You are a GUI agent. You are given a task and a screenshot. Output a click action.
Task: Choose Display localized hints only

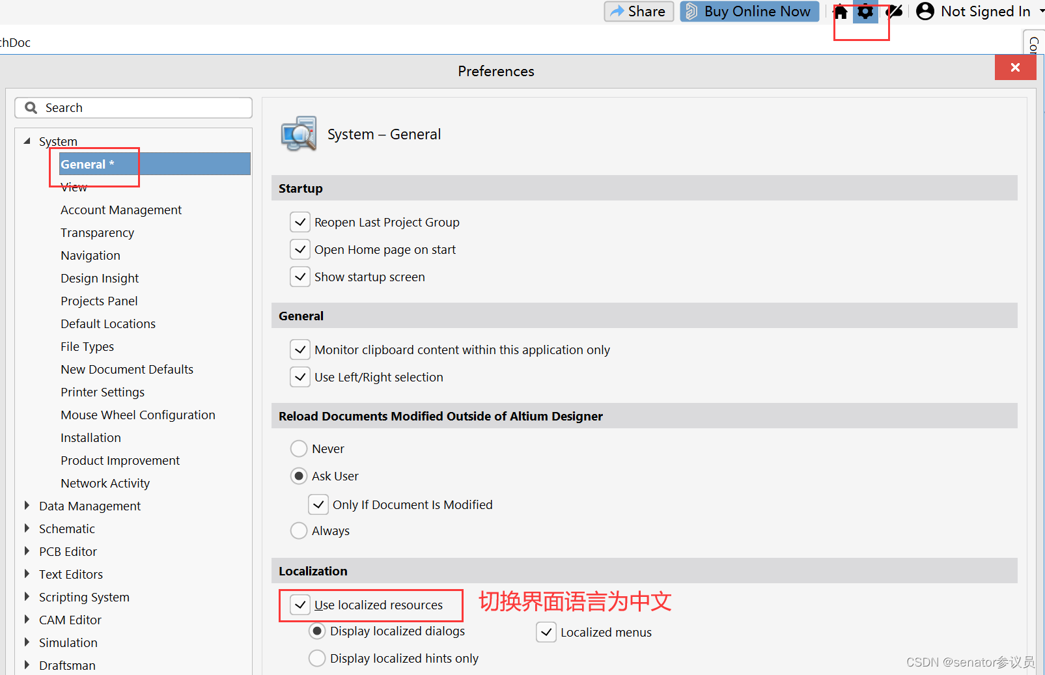[x=317, y=658]
